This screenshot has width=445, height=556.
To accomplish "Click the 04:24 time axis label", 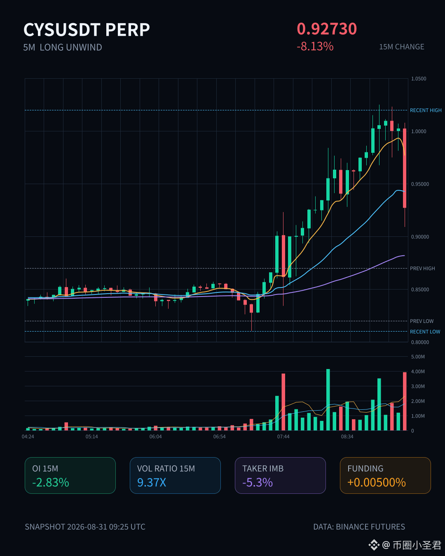I will point(28,437).
